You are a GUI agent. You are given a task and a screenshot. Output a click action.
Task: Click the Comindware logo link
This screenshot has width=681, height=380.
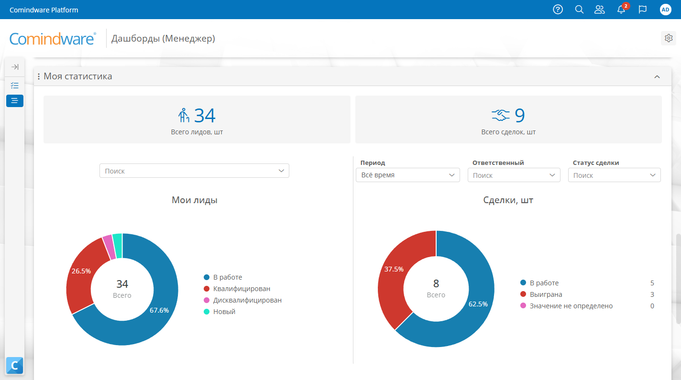tap(53, 38)
